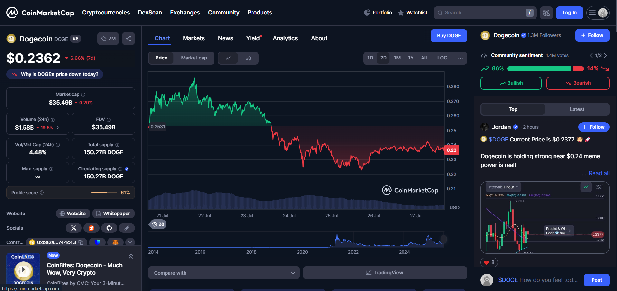Click the Market cap info icon

coord(83,95)
